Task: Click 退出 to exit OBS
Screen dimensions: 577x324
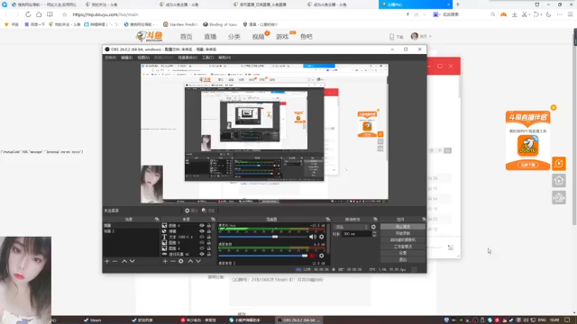Action: pyautogui.click(x=403, y=260)
